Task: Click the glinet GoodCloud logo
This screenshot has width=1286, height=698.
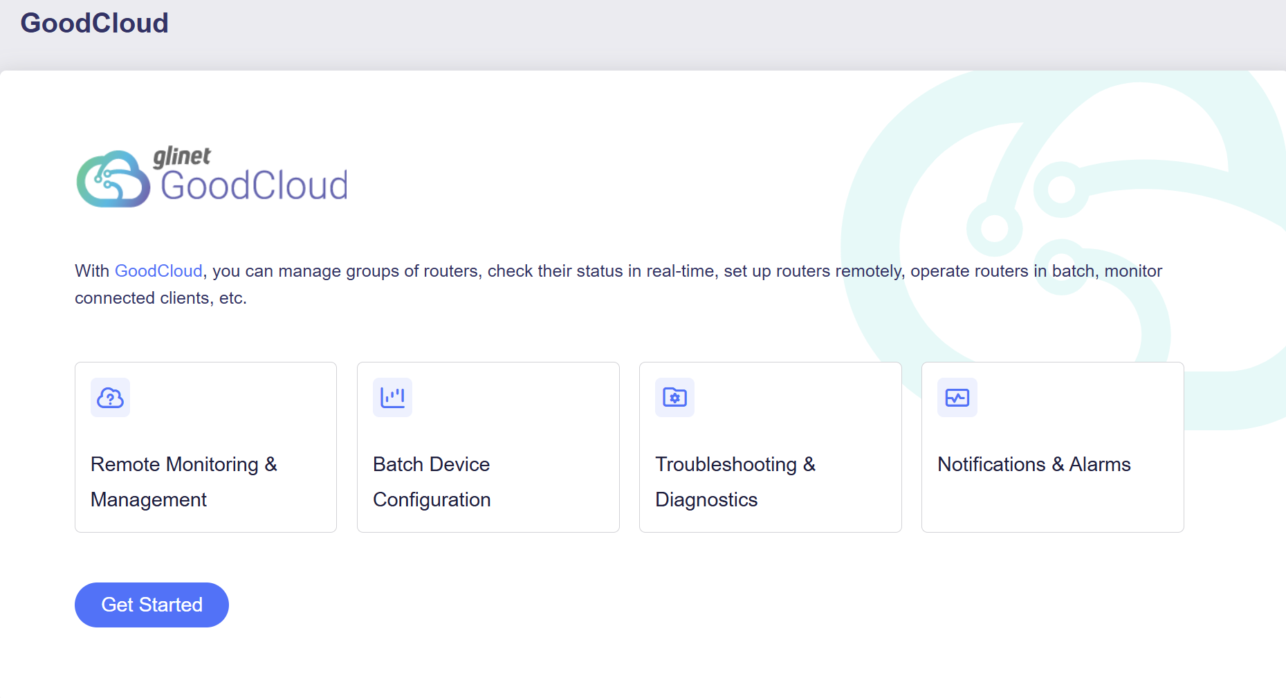Action: pos(212,177)
